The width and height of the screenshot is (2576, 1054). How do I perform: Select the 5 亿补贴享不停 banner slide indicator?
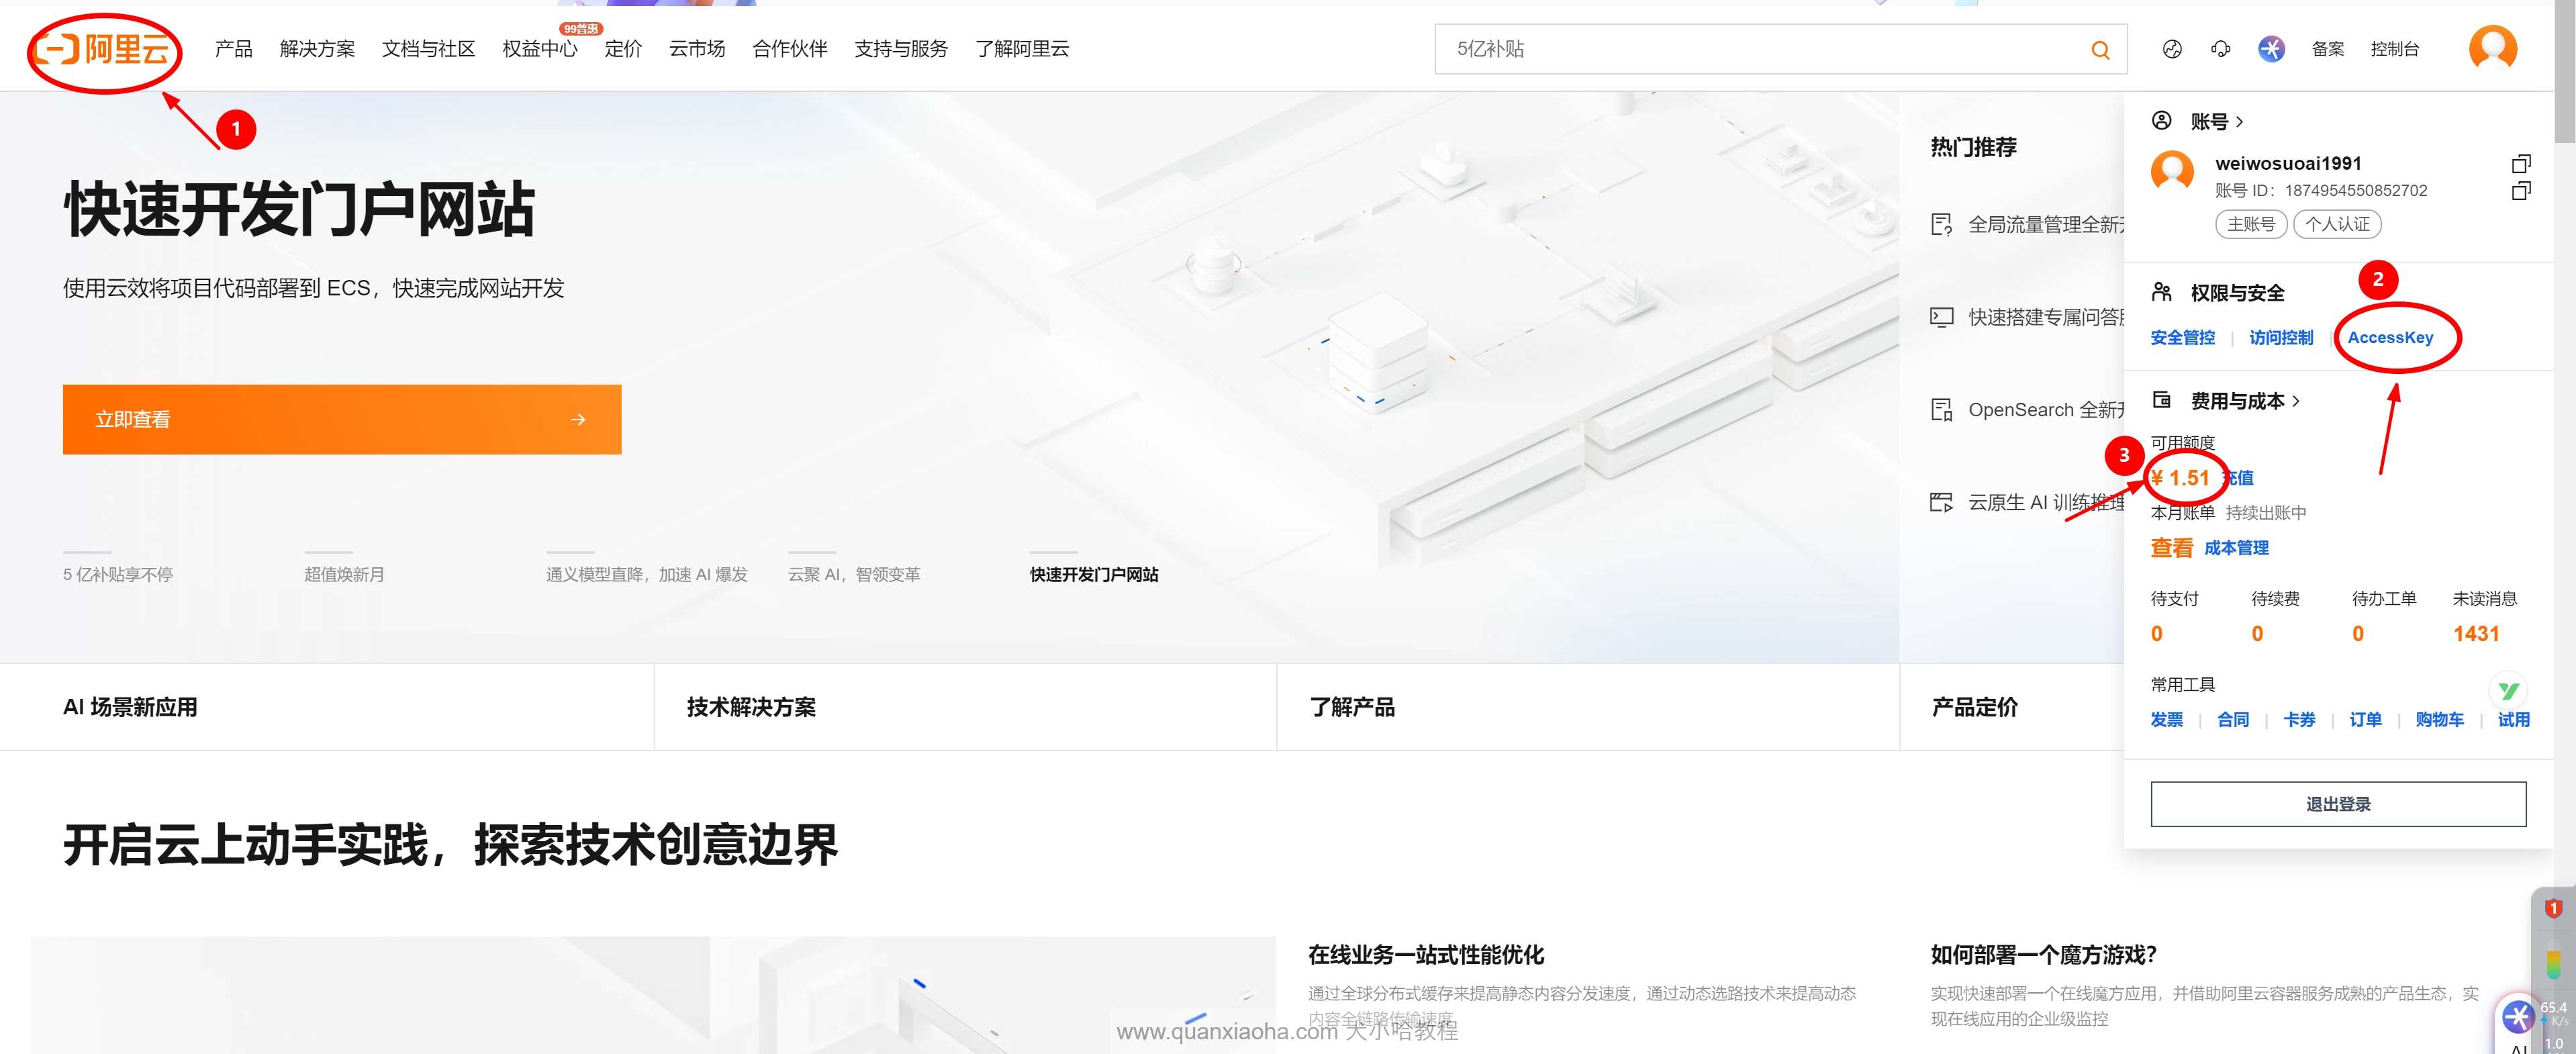point(118,574)
